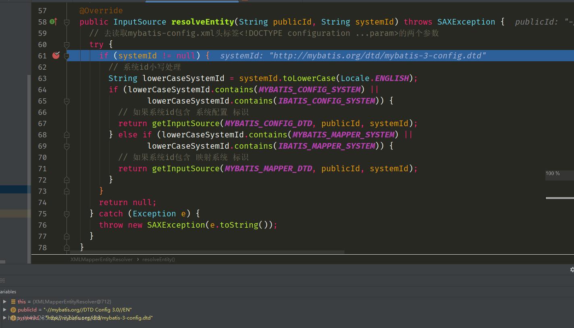Click the fold end marker on line 78
The width and height of the screenshot is (574, 328).
tap(67, 247)
